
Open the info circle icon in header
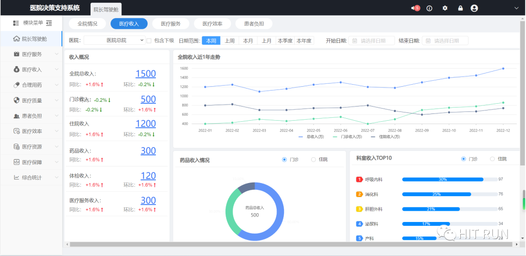click(x=429, y=8)
